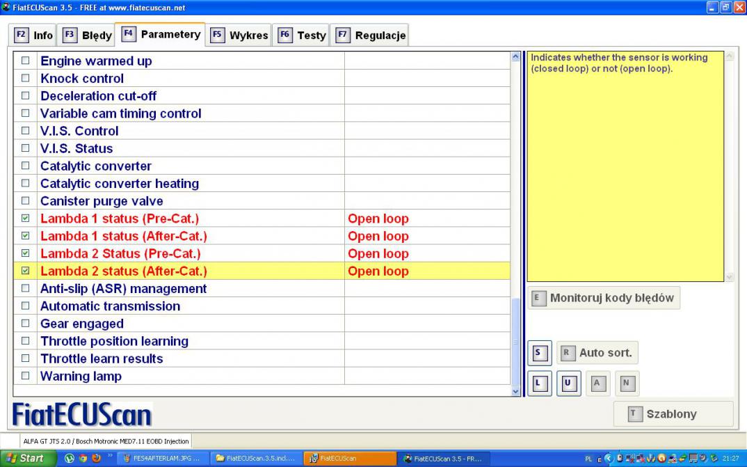Viewport: 747px width, 467px height.
Task: Open the Błędy tab
Action: tap(86, 35)
